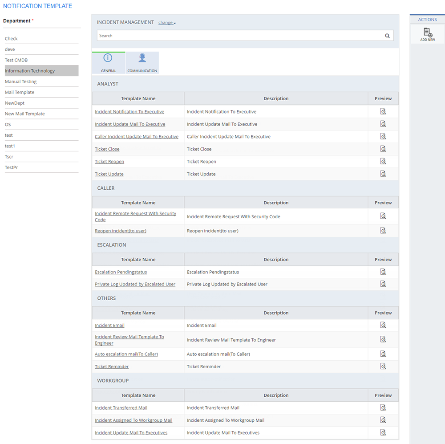Preview the Reopen incident(to user) template
The width and height of the screenshot is (445, 444).
(x=383, y=231)
